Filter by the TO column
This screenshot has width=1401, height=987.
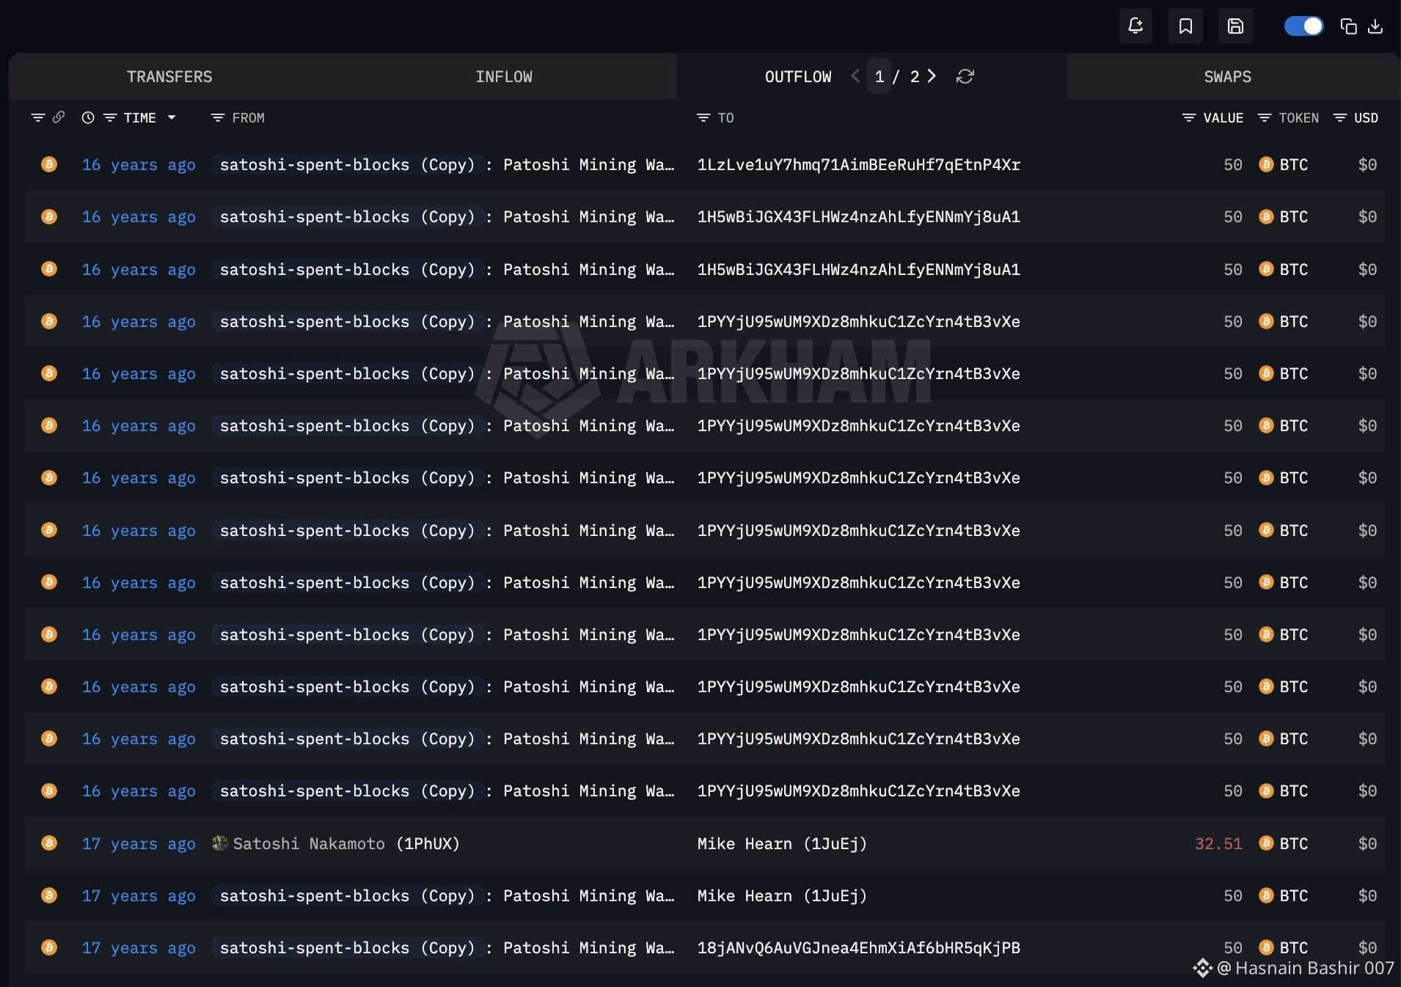coord(703,117)
